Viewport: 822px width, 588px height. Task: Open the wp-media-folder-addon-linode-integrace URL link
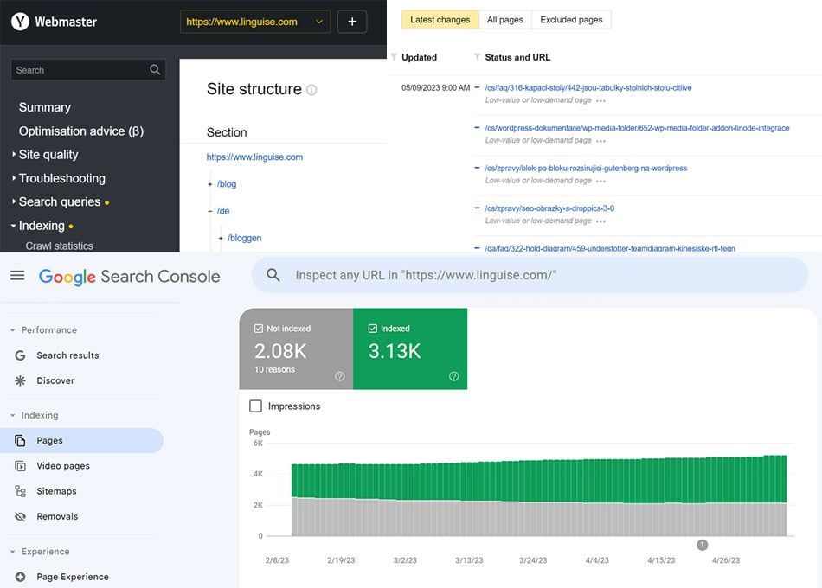coord(637,128)
